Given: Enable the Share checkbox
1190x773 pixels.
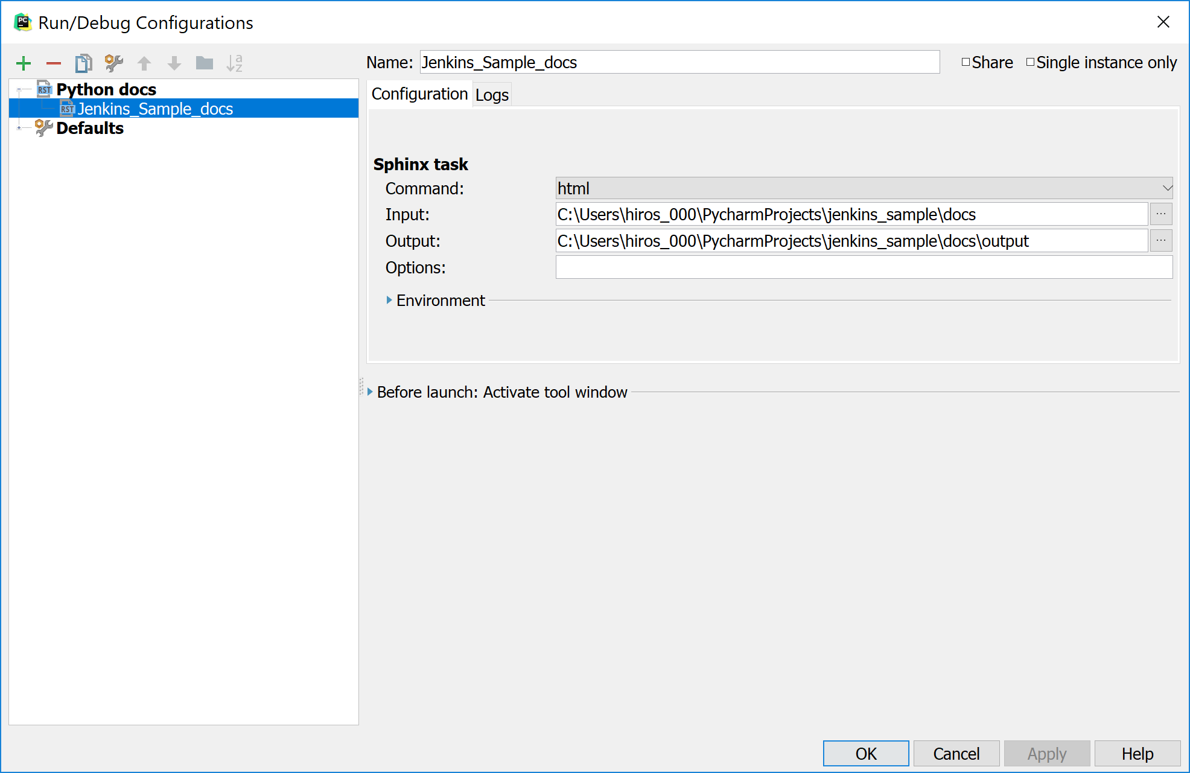Looking at the screenshot, I should coord(966,62).
